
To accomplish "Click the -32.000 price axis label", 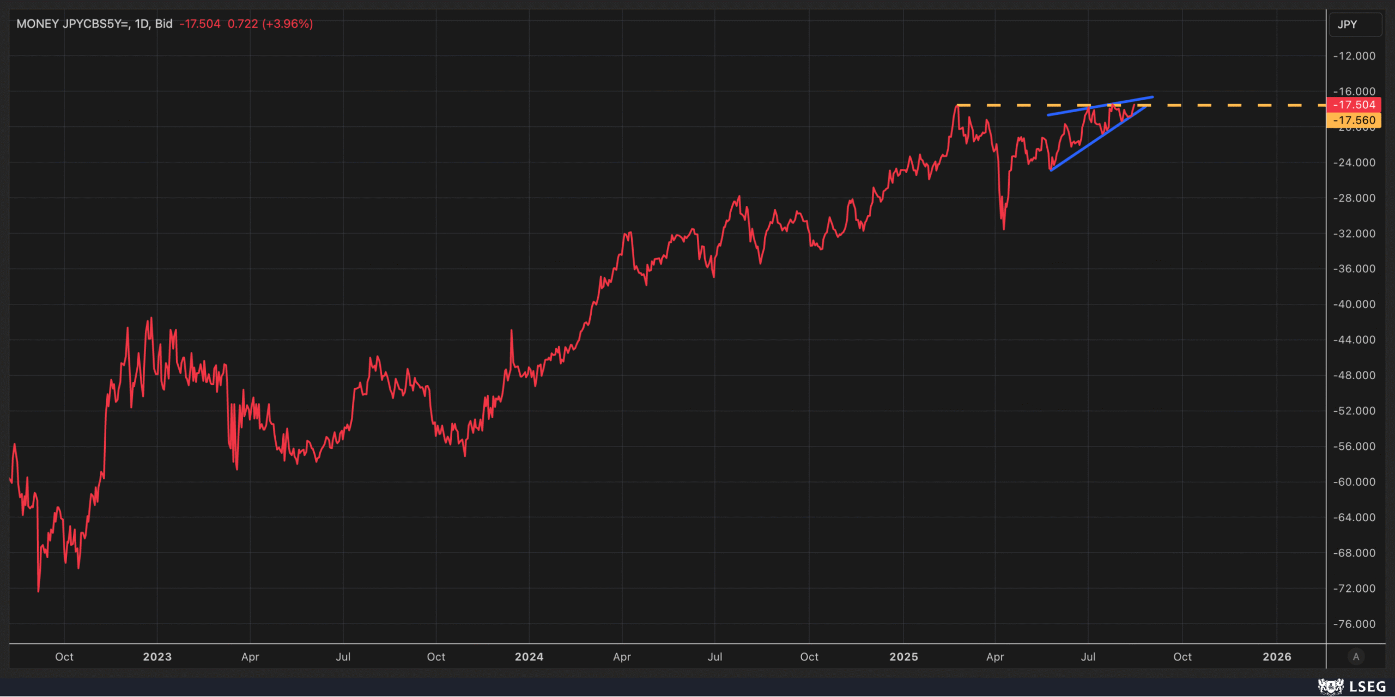I will click(1354, 234).
